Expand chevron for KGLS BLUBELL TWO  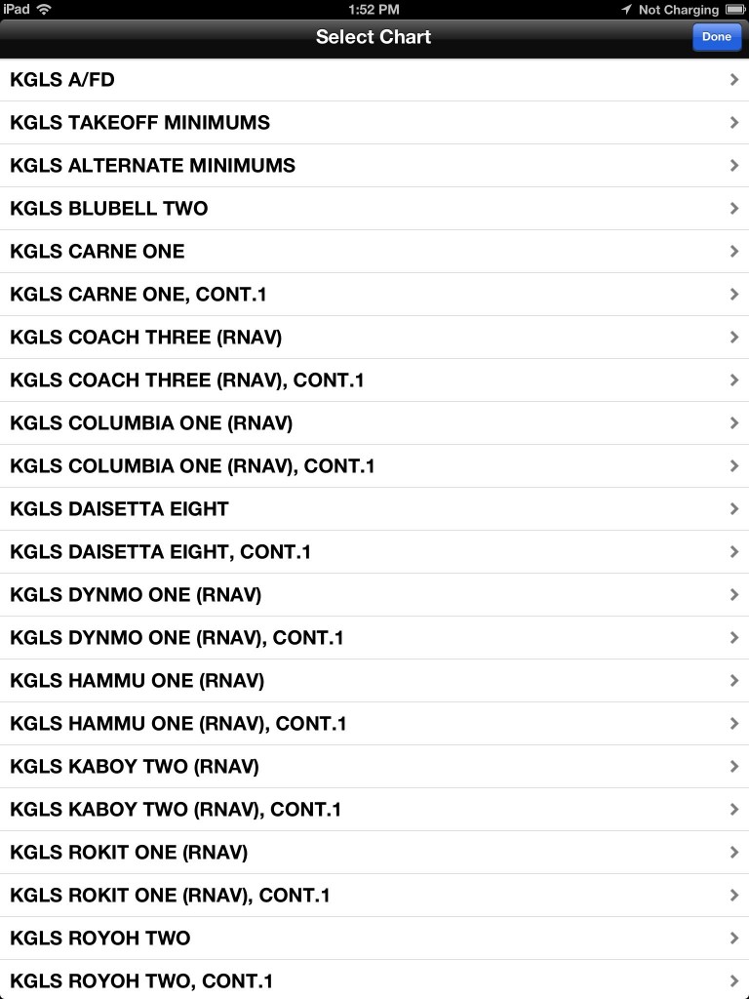point(734,209)
